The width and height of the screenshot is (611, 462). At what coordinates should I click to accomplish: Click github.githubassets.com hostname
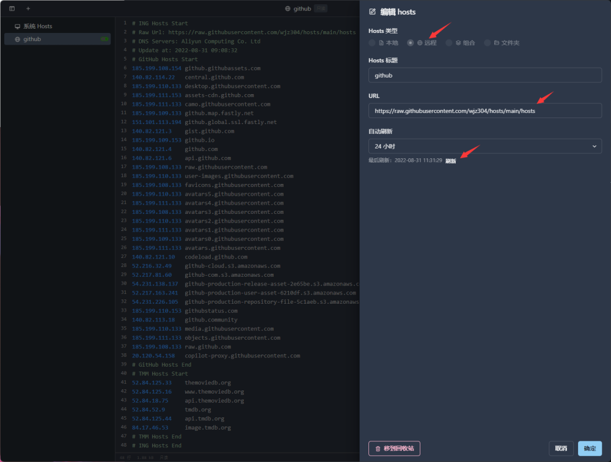pos(222,68)
